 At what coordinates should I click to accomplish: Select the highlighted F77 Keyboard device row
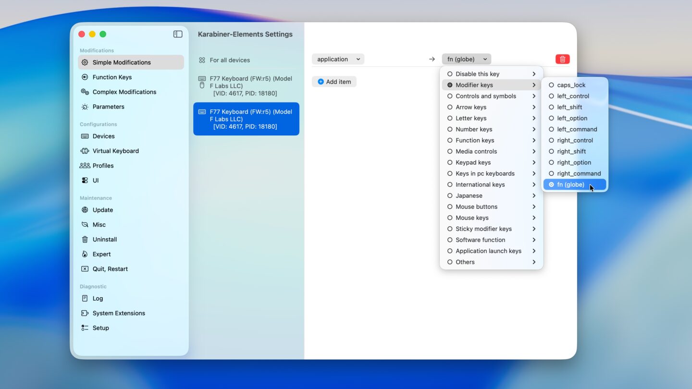(246, 119)
